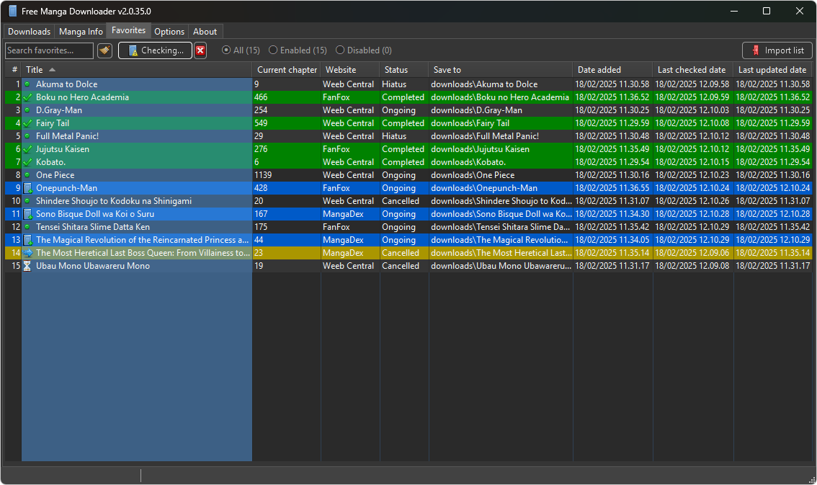Screen dimensions: 817x485
Task: Click the checkmark icon beside Boku no Hero Academia
Action: coord(27,97)
